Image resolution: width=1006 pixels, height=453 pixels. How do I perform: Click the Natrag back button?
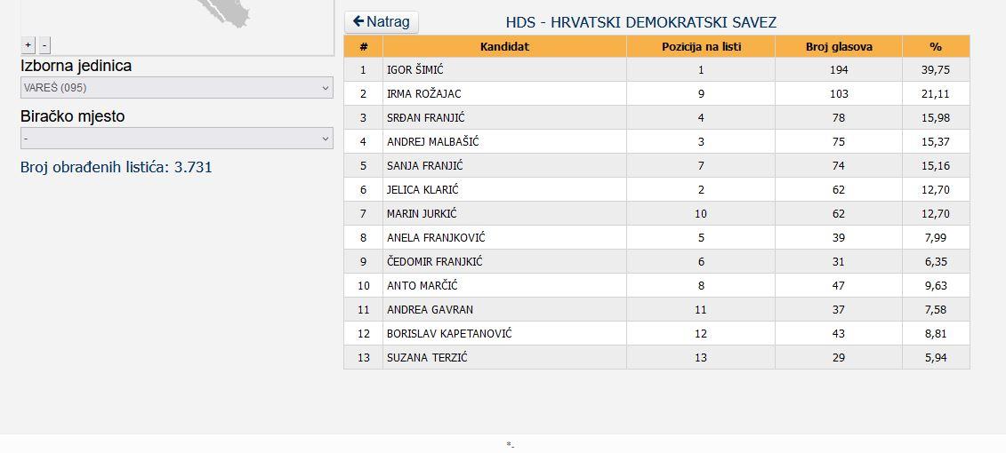point(381,22)
